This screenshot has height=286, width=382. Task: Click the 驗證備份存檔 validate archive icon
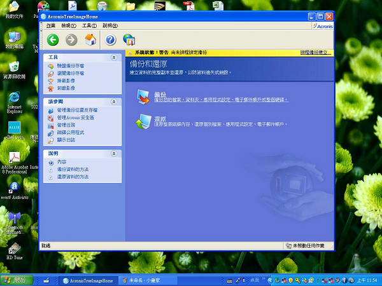pos(51,66)
